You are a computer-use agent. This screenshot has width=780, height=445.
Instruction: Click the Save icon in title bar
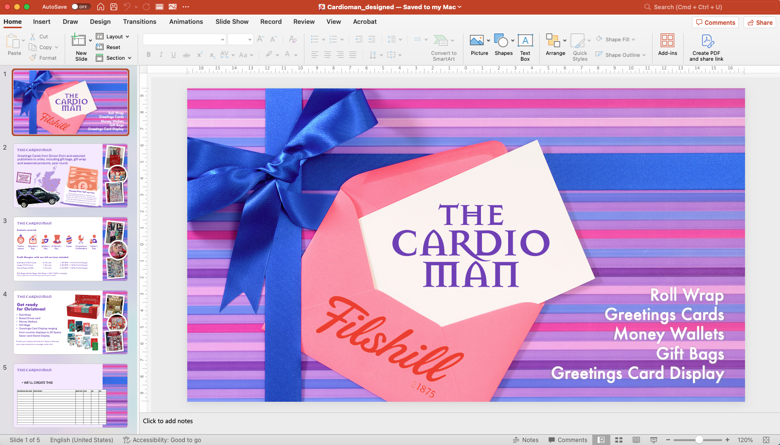pos(114,7)
